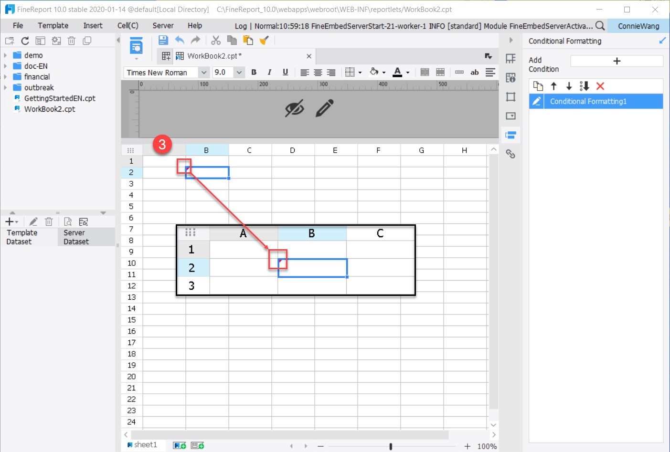Viewport: 670px width, 452px height.
Task: Toggle underline formatting for the cell
Action: tap(285, 72)
